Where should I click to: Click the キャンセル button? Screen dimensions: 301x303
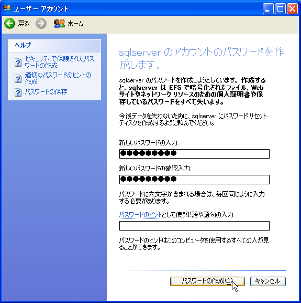click(268, 281)
